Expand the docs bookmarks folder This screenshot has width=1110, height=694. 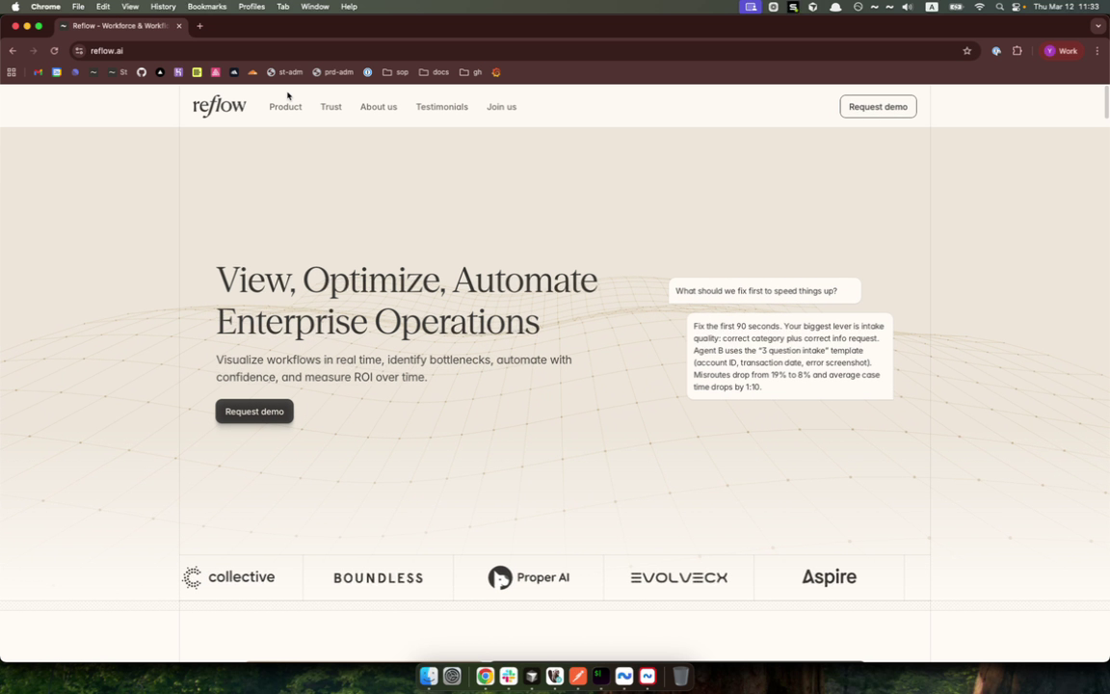click(x=434, y=72)
